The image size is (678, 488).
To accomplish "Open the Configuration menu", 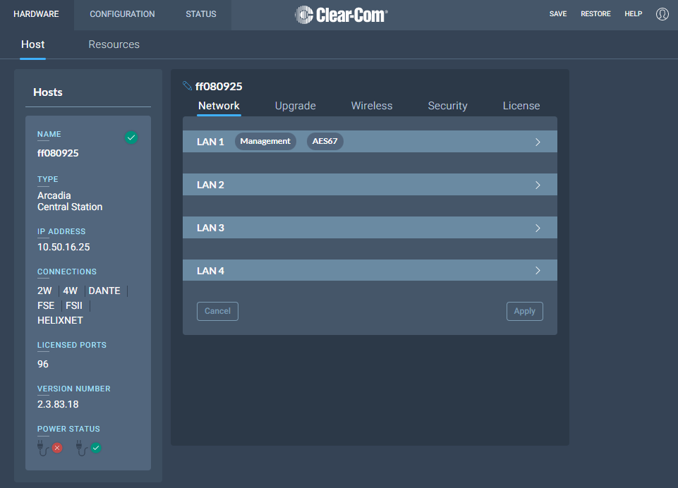I will [122, 14].
